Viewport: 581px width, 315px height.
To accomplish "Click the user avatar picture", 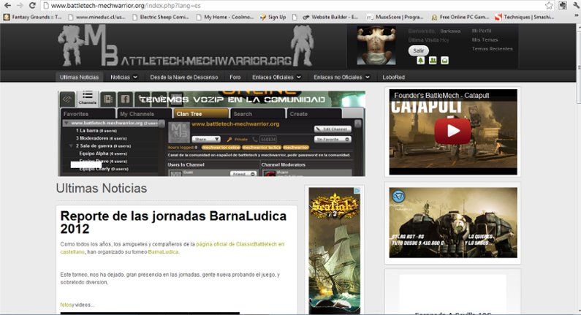I will tap(376, 46).
